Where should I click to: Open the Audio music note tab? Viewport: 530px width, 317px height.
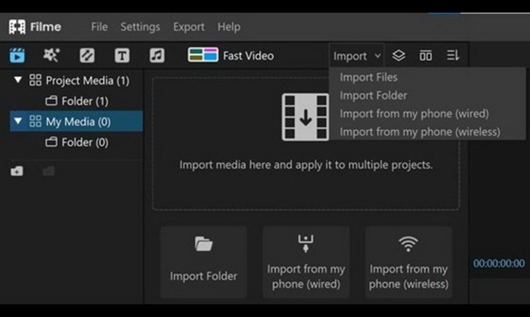point(157,56)
